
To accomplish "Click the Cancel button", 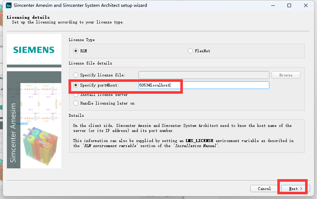I will point(264,189).
